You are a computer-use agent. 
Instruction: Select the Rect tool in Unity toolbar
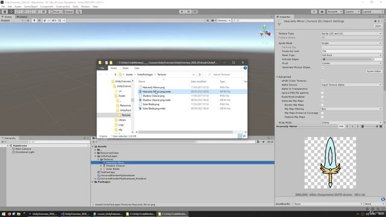[x=31, y=11]
